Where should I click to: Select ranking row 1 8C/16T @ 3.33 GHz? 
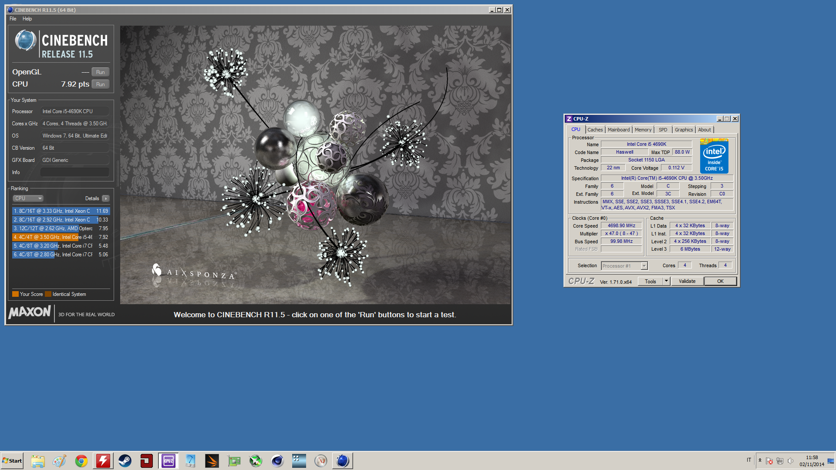(x=61, y=211)
